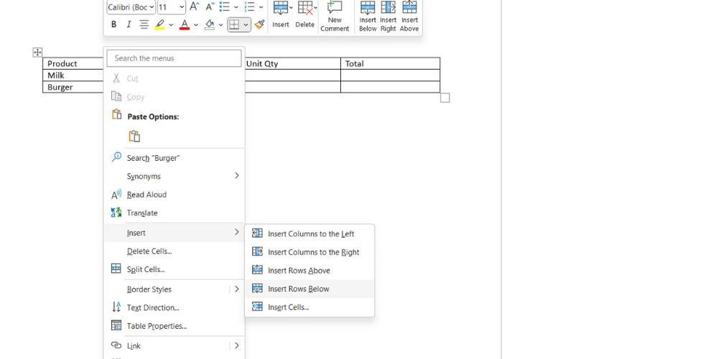The width and height of the screenshot is (718, 359).
Task: Click the Search the menus field
Action: [174, 58]
